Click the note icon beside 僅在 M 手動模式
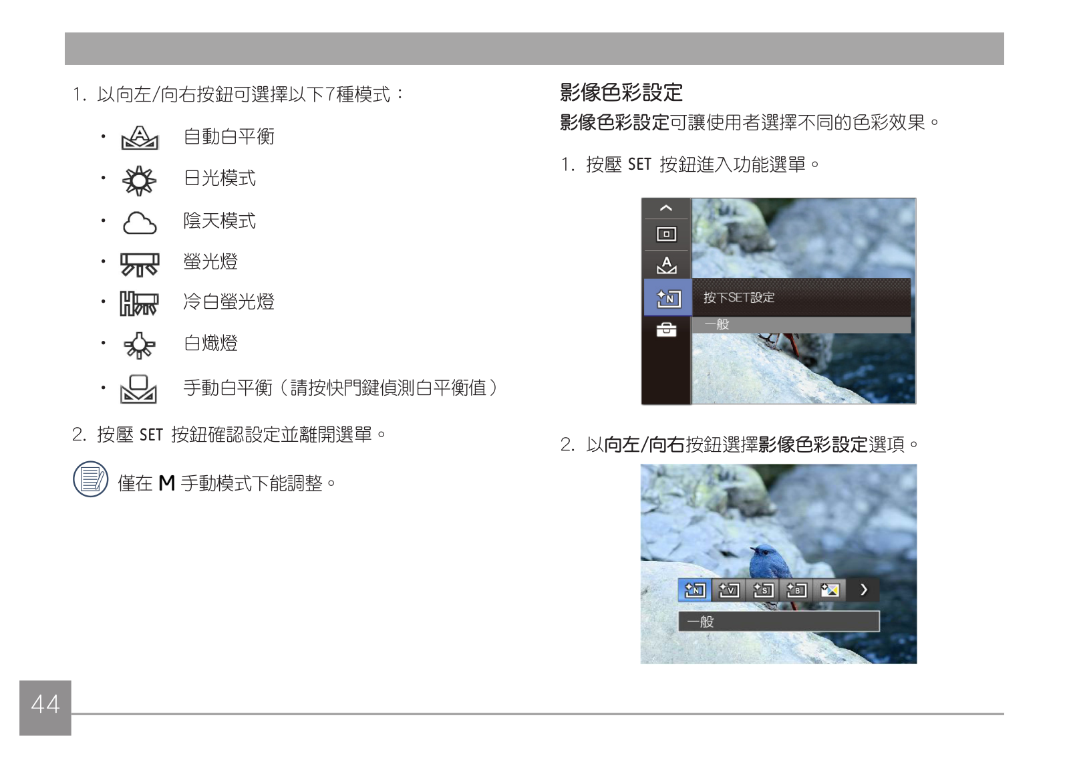 pyautogui.click(x=90, y=479)
